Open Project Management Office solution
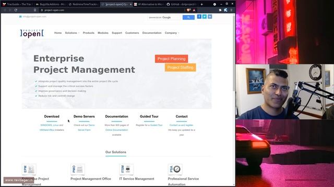 coord(91,179)
